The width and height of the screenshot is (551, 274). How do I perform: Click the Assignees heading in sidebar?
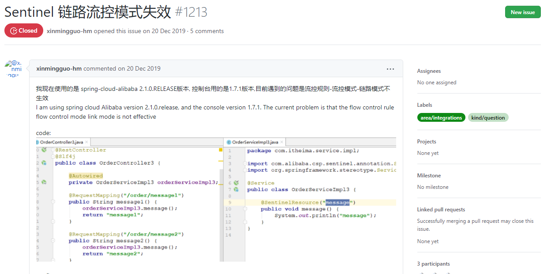429,71
